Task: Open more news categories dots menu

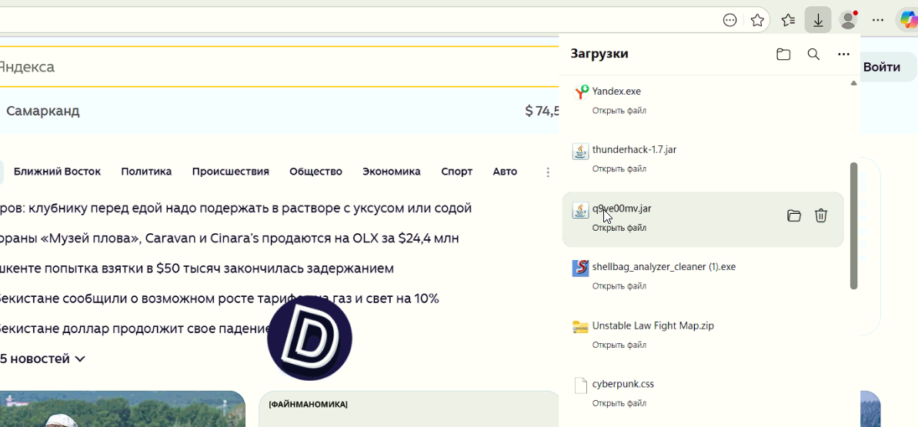Action: tap(548, 172)
